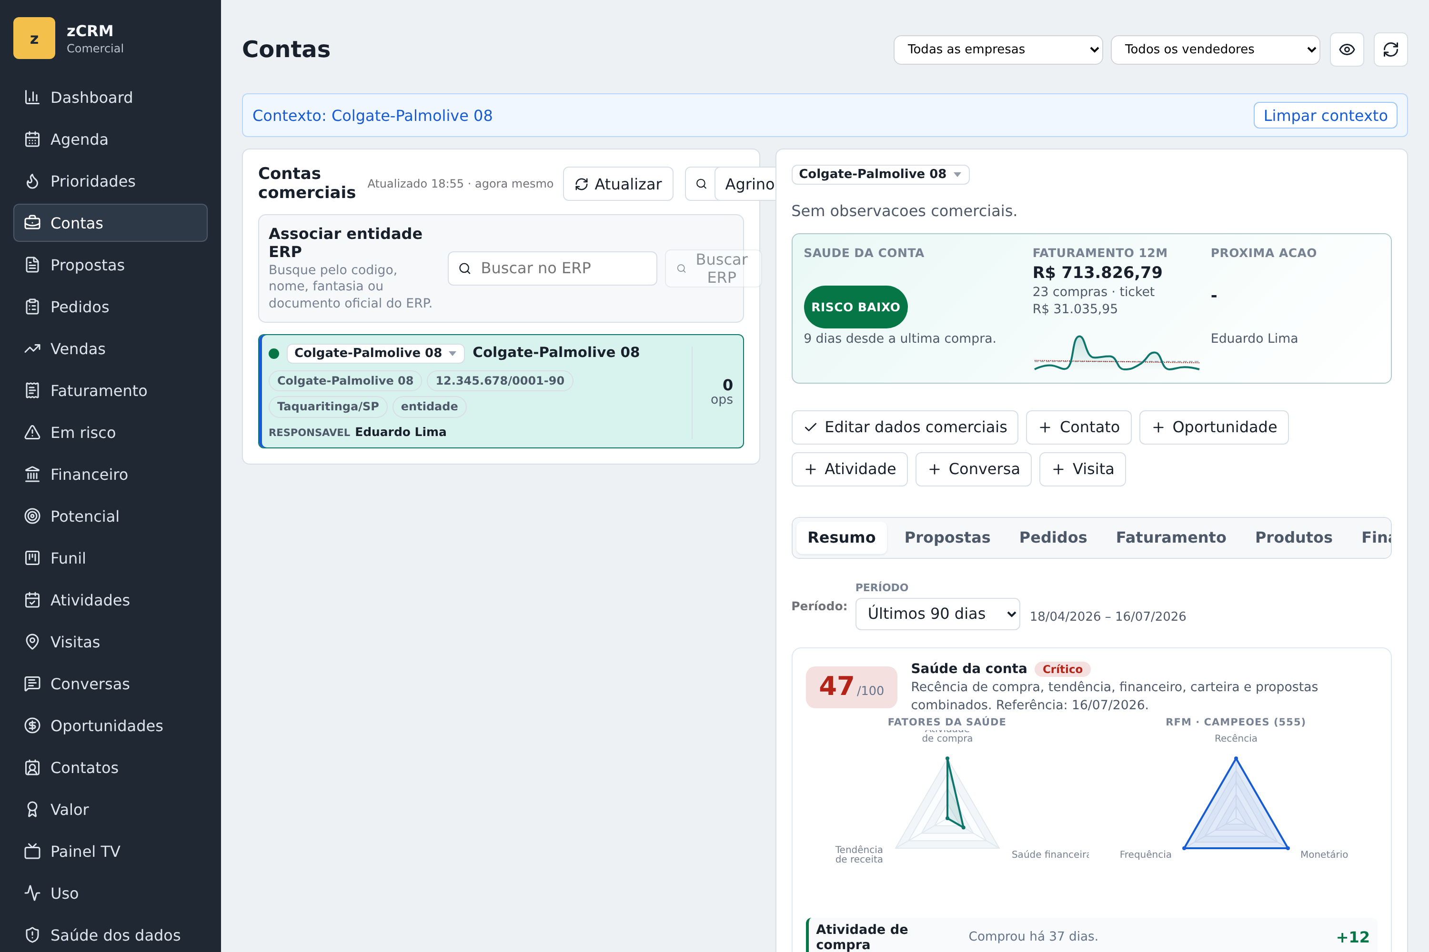Switch to the Propostas tab
Image resolution: width=1429 pixels, height=952 pixels.
coord(947,537)
